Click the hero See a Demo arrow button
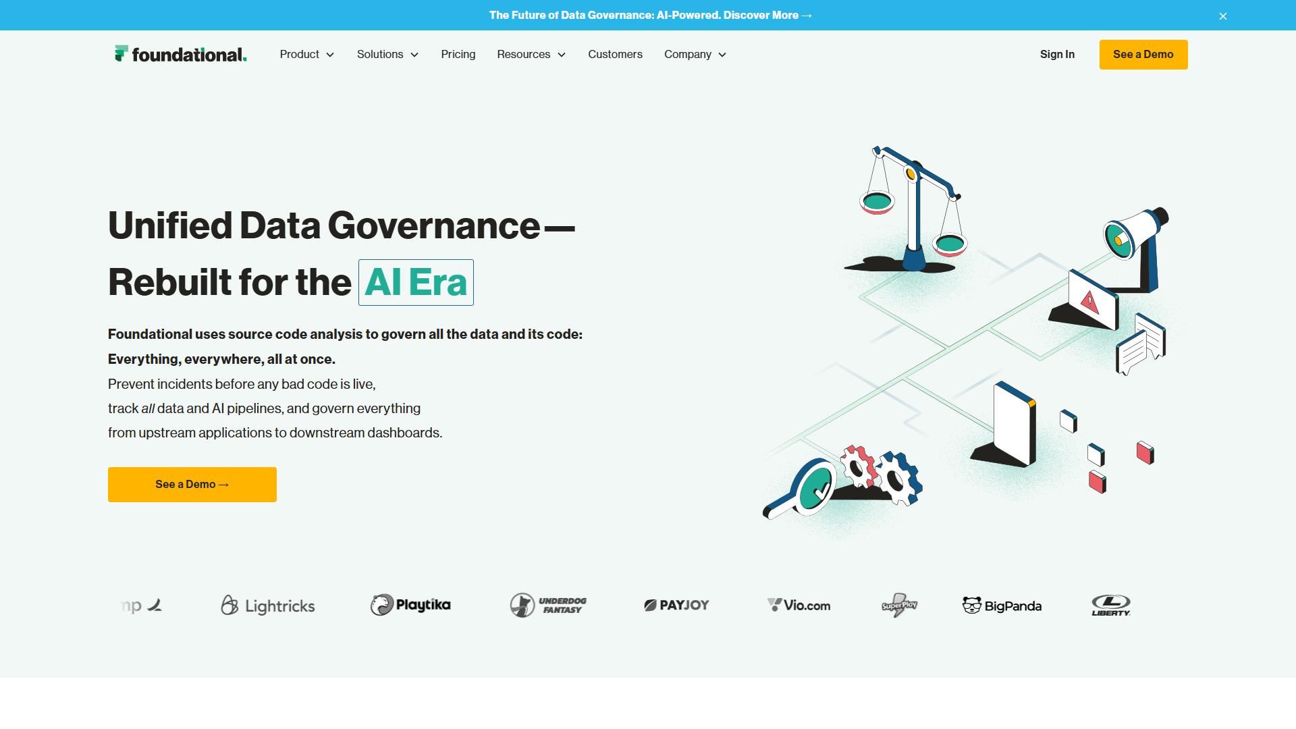 click(x=192, y=484)
